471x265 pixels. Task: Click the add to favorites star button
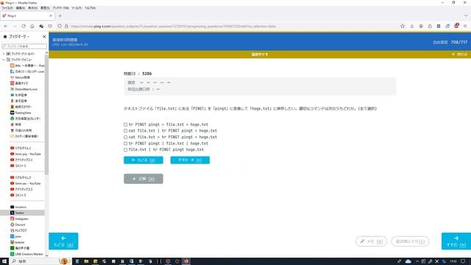410,241
